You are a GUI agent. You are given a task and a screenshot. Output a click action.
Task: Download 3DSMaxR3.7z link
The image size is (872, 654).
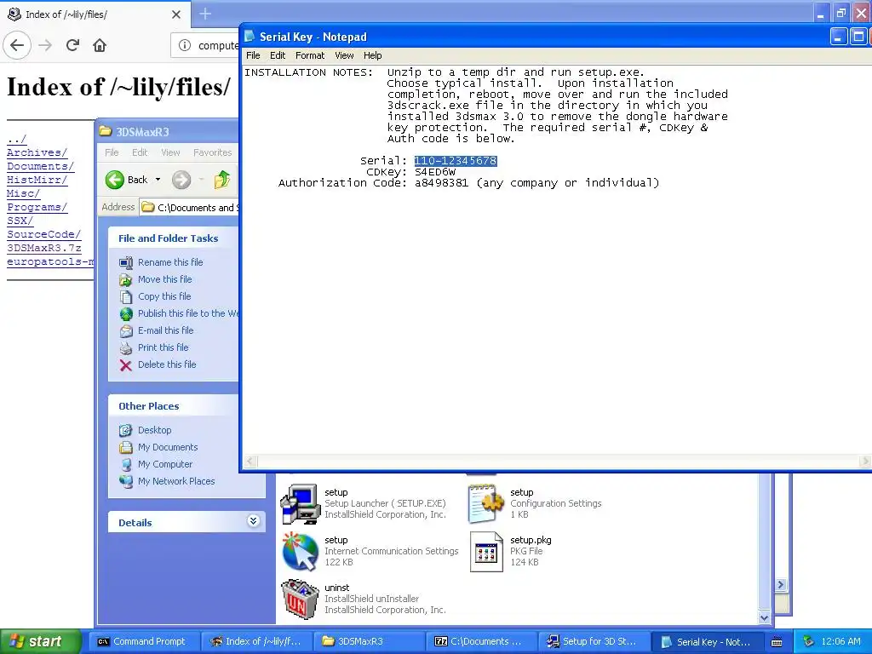pos(43,248)
